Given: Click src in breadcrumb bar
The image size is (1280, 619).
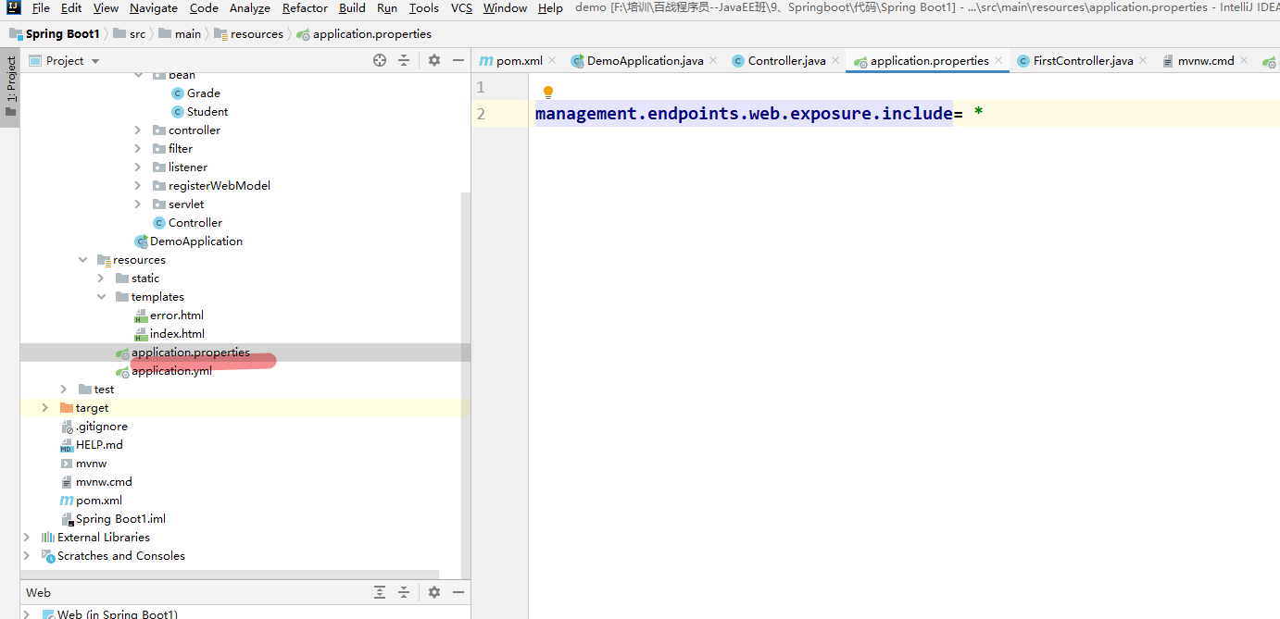Looking at the screenshot, I should click(x=129, y=33).
